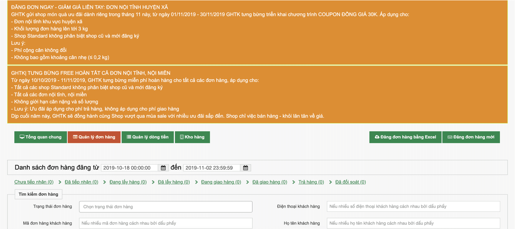Screen dimensions: 515x229
Task: Filter by Đã đối soát (0) link
Action: tap(351, 182)
